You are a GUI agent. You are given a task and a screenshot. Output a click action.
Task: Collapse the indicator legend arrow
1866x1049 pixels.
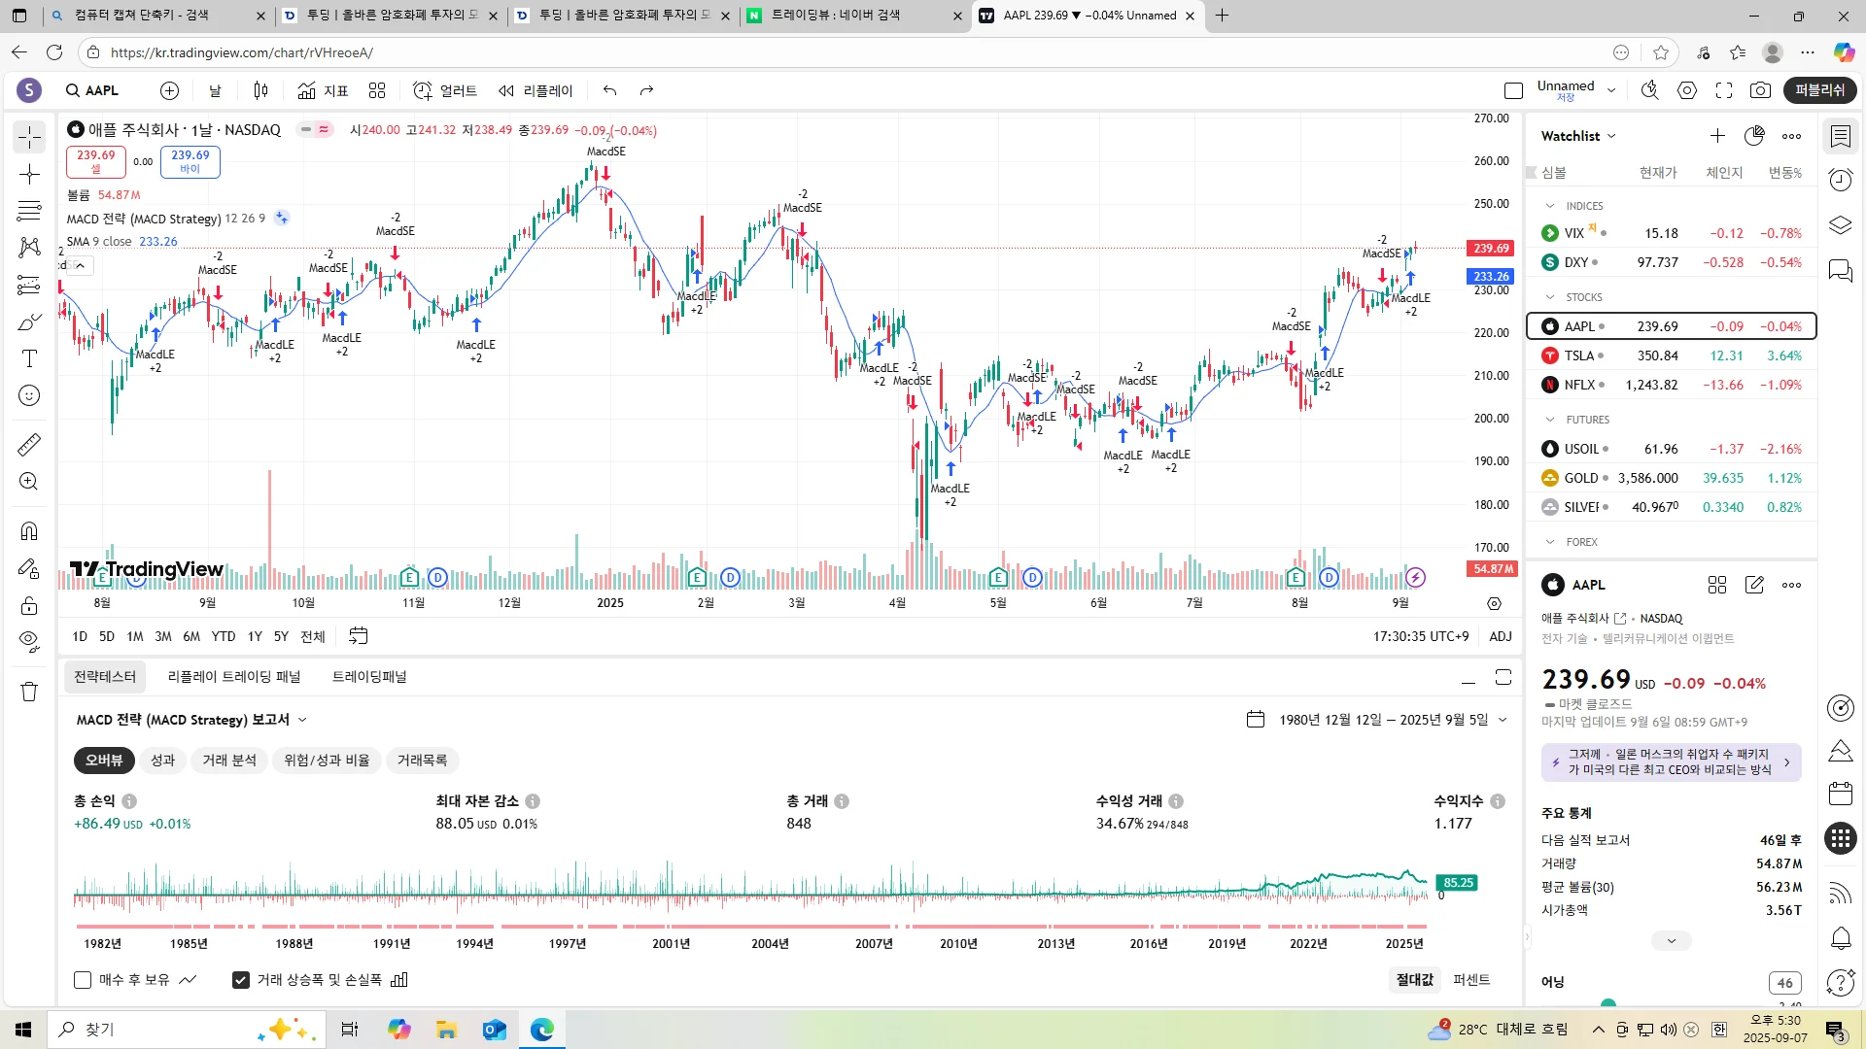click(81, 265)
